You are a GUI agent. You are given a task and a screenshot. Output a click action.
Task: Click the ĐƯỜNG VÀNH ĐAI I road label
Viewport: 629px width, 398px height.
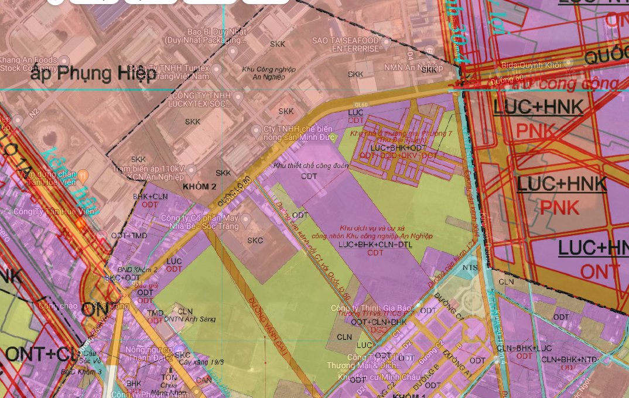click(x=268, y=327)
